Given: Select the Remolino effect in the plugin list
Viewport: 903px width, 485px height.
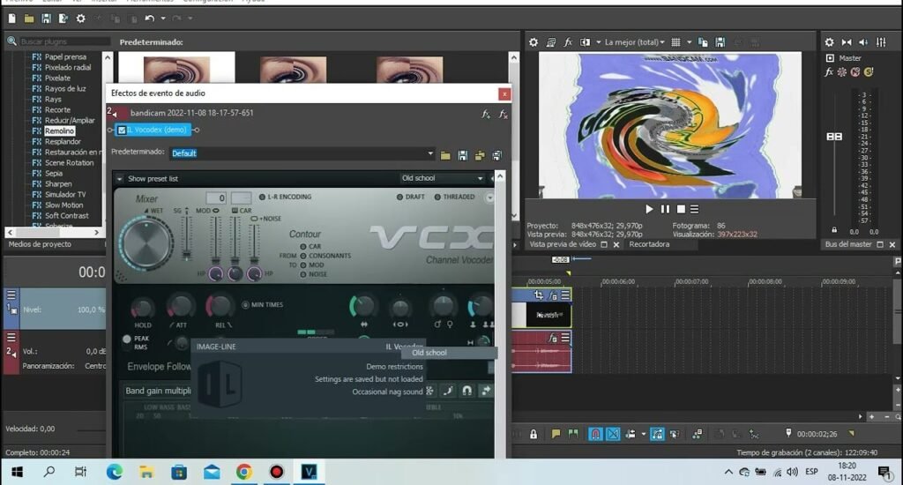Looking at the screenshot, I should (x=60, y=131).
